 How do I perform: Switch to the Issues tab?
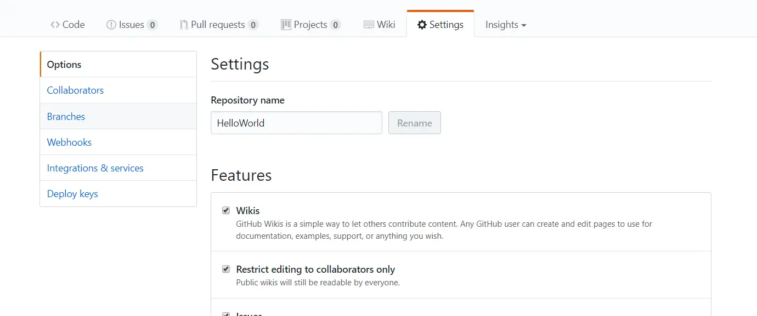(x=132, y=25)
